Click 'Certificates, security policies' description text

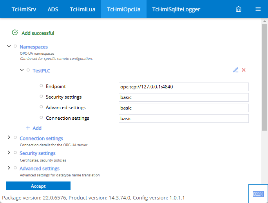point(43,160)
